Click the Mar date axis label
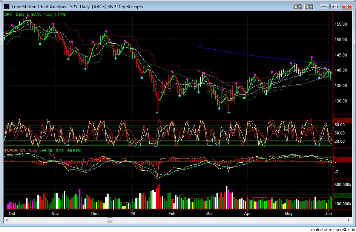Viewport: 356px width, 232px height. (x=210, y=214)
